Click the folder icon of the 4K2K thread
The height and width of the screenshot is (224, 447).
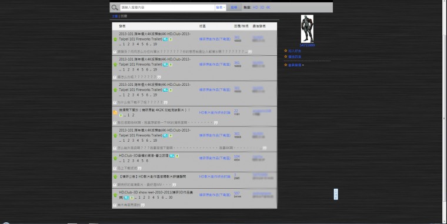pos(115,112)
